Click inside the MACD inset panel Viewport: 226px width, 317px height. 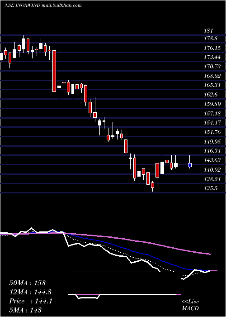tap(124, 294)
